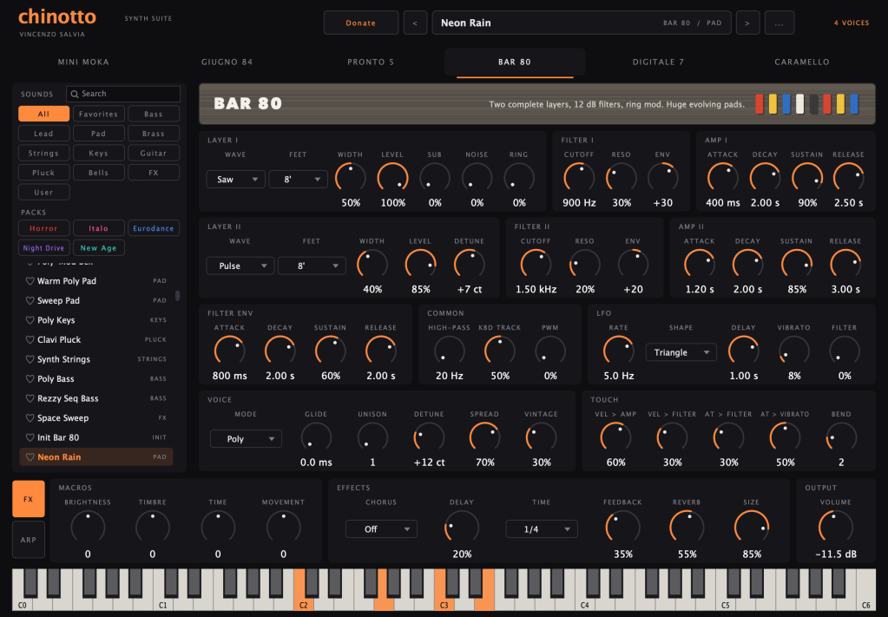Open the preset options ellipsis menu

tap(779, 23)
